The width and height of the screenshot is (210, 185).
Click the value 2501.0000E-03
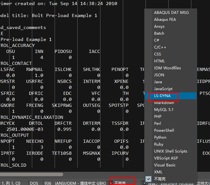point(25,130)
